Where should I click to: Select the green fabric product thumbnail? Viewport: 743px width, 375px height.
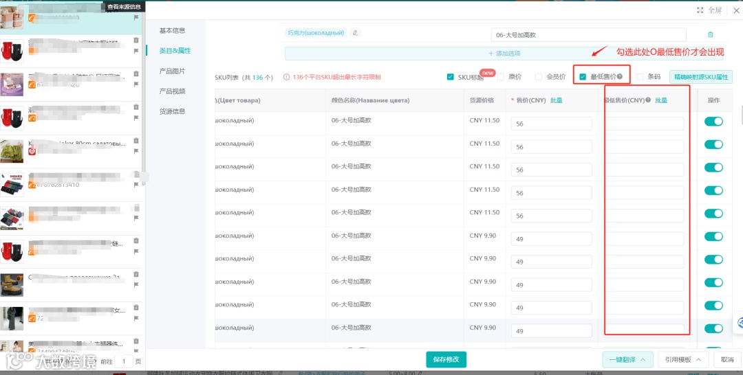[x=12, y=151]
